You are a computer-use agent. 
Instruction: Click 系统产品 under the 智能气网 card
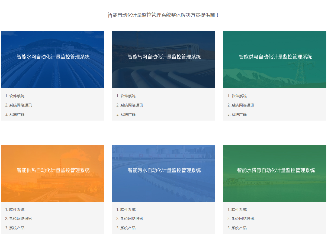(x=126, y=114)
